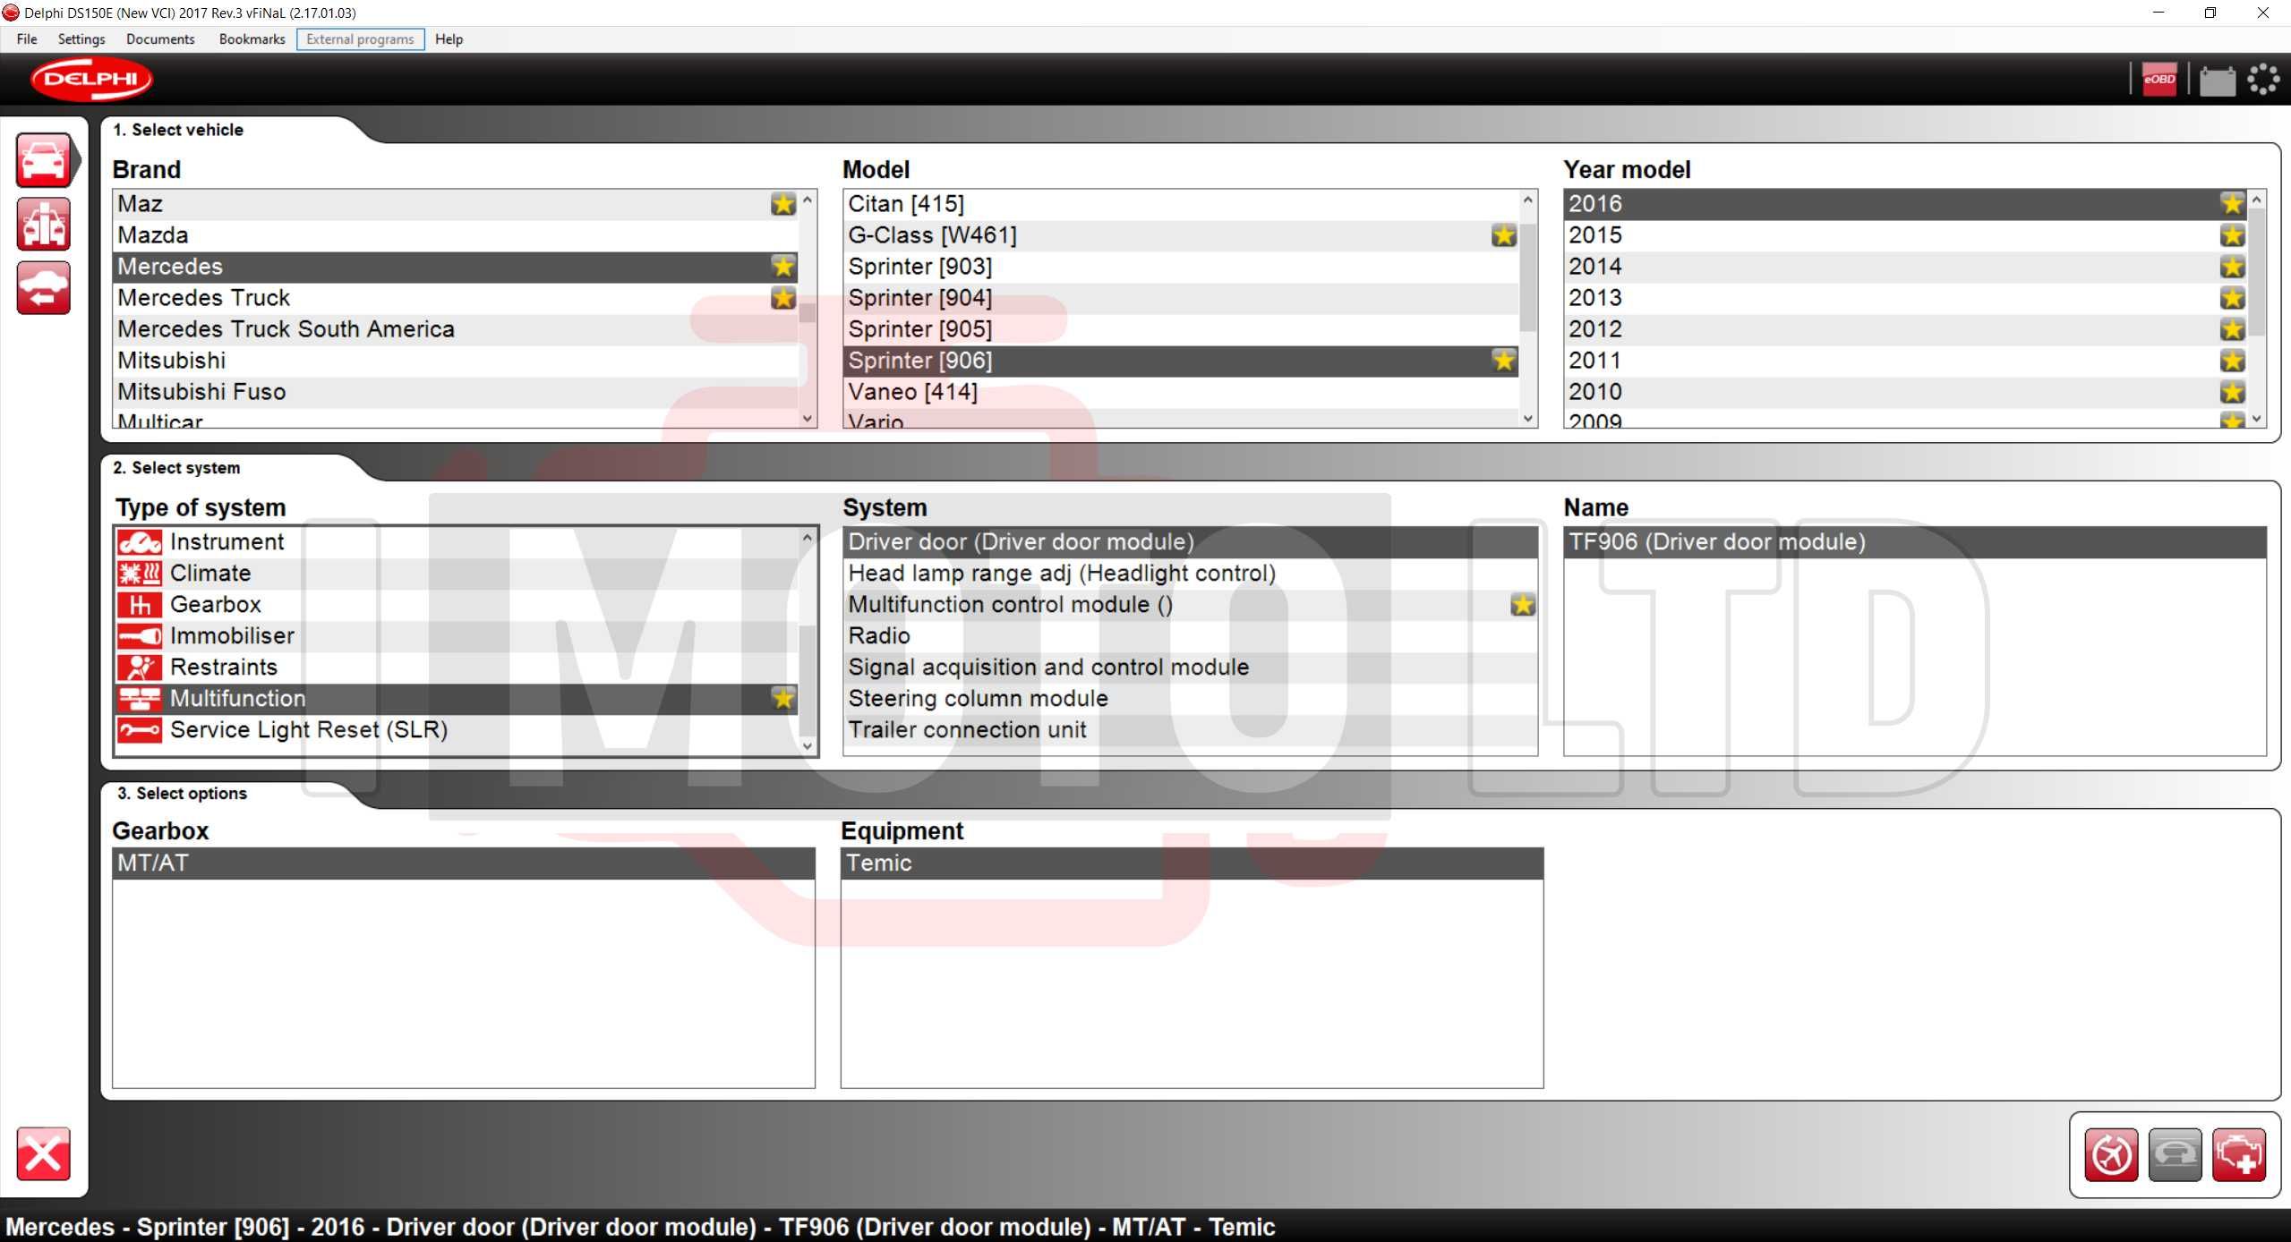Select Mazda in the Brand list
This screenshot has width=2291, height=1242.
tap(456, 235)
